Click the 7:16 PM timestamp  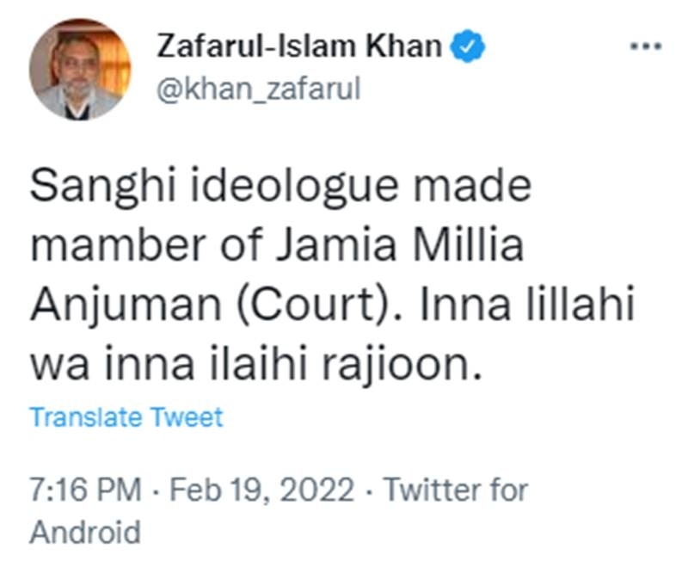tap(84, 491)
